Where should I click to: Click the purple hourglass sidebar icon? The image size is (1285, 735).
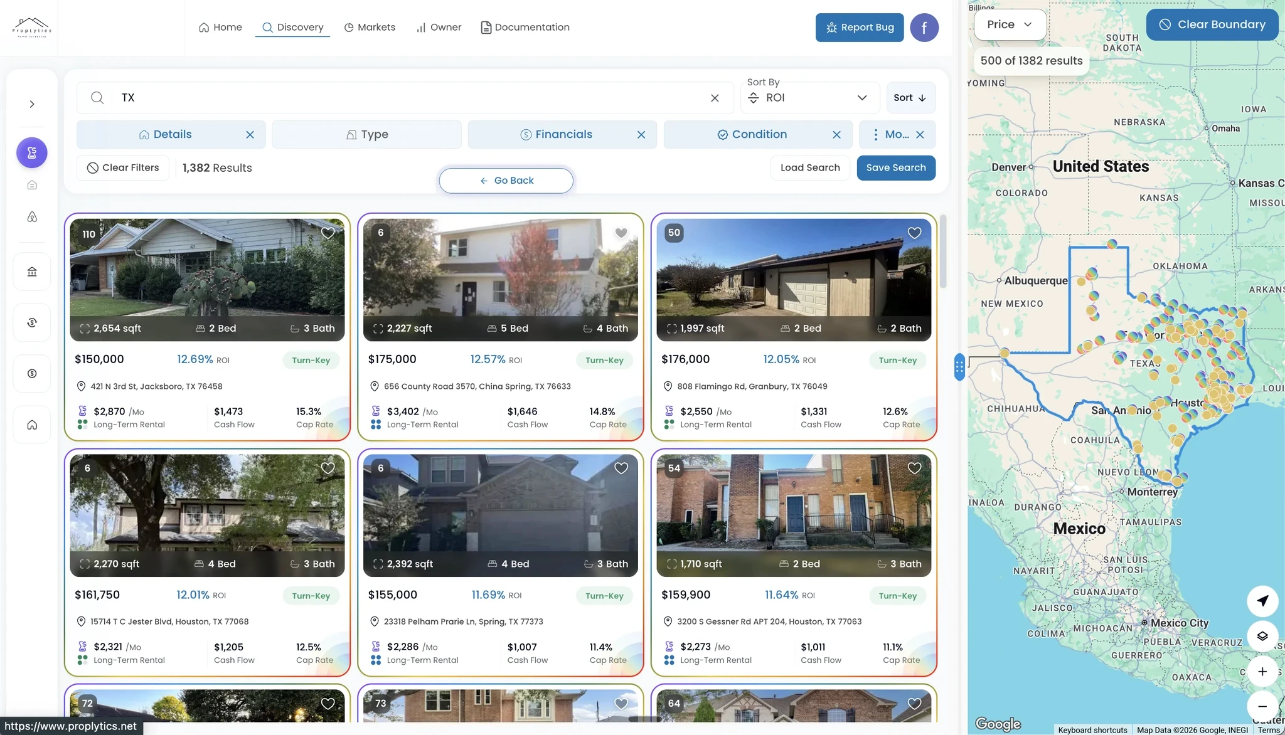(x=32, y=152)
